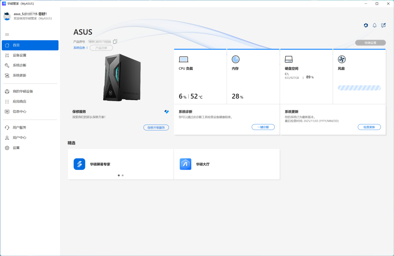394x256 pixels.
Task: Open the 应用商店 grid icon
Action: [7, 101]
